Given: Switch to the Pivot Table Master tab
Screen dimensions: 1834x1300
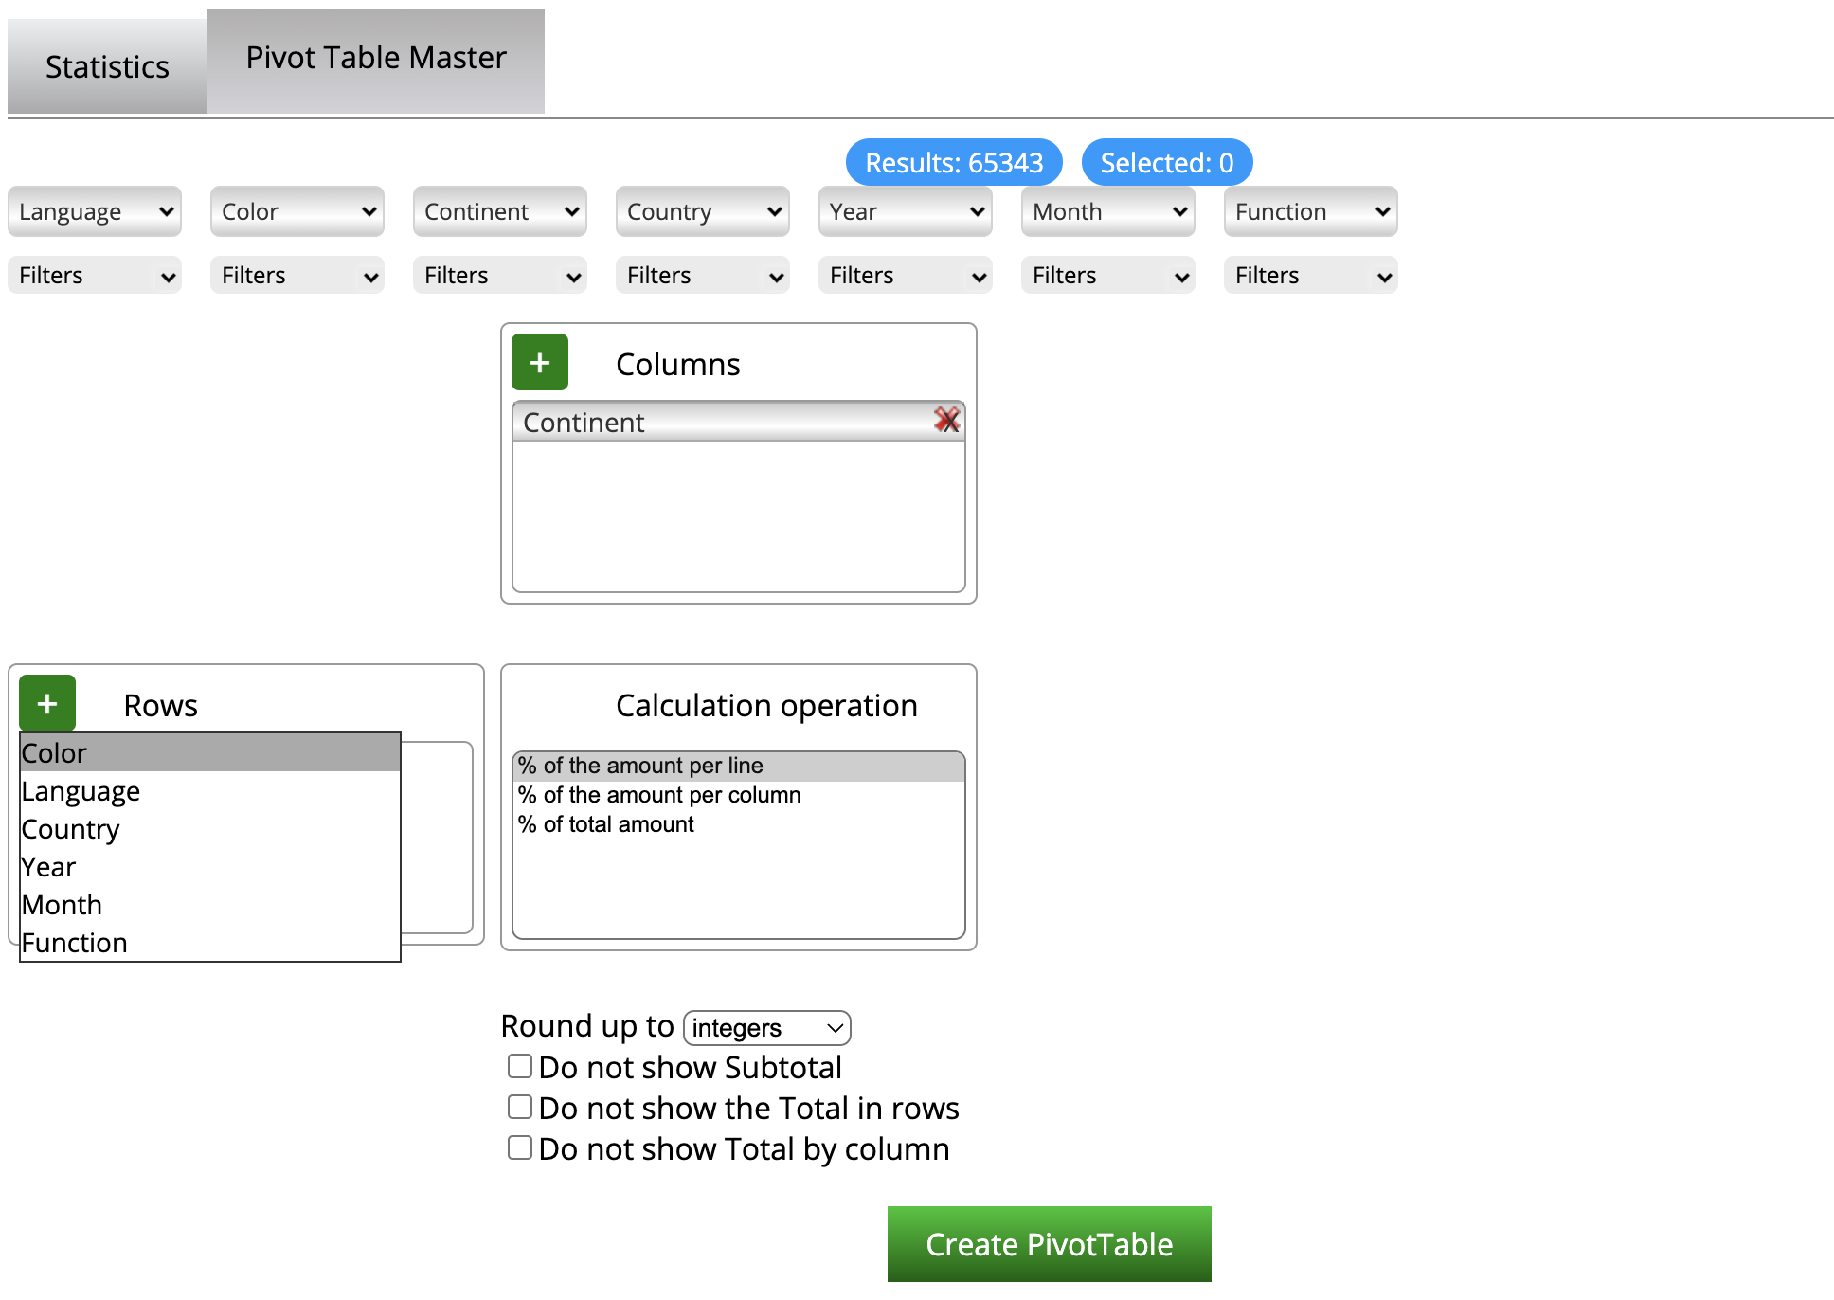Looking at the screenshot, I should (x=376, y=61).
